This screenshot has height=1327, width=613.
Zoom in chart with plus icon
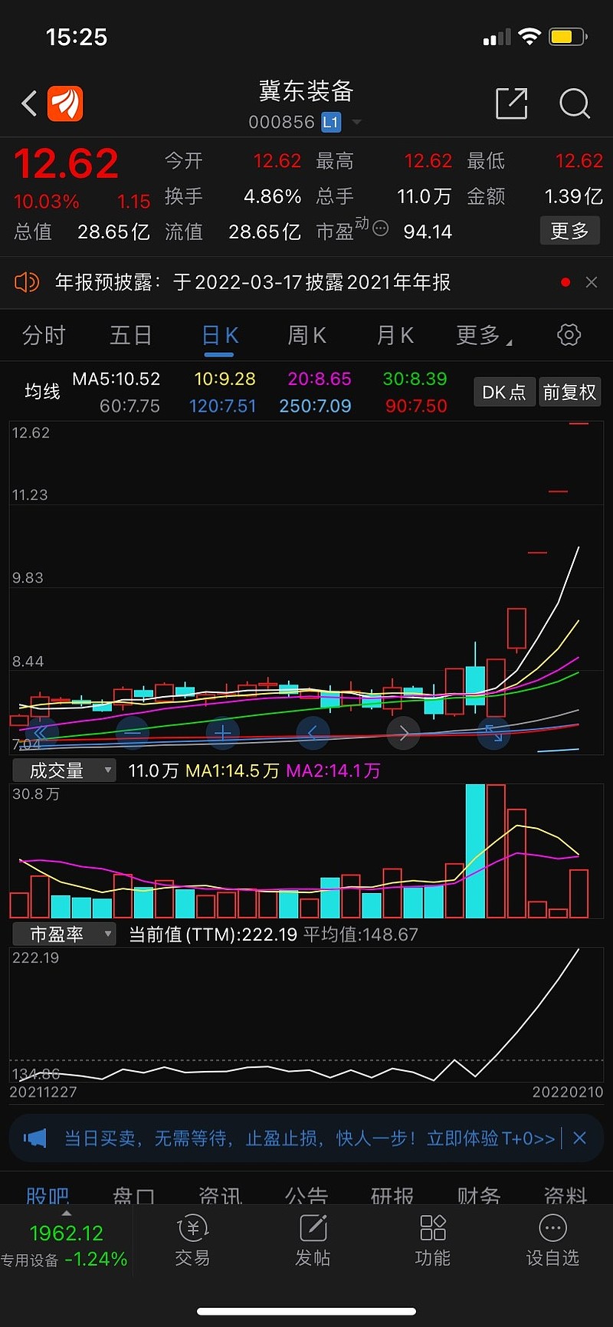[x=222, y=734]
